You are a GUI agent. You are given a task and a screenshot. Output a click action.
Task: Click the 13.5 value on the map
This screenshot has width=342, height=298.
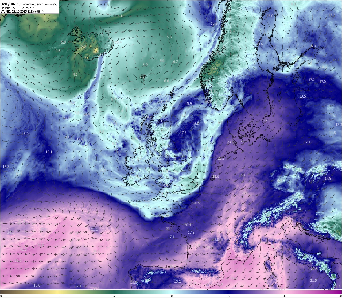(x=303, y=96)
